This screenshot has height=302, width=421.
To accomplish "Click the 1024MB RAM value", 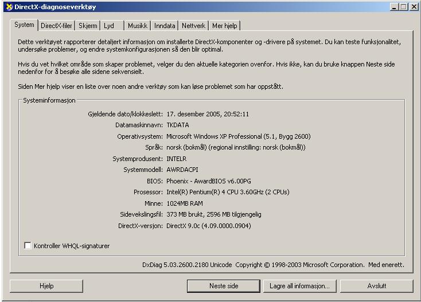I will click(185, 203).
